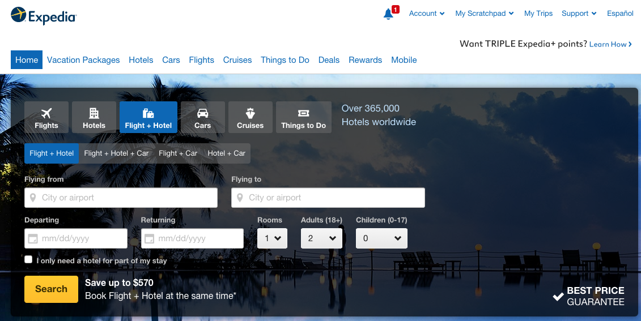Image resolution: width=641 pixels, height=321 pixels.
Task: Open the notification bell
Action: click(x=388, y=14)
